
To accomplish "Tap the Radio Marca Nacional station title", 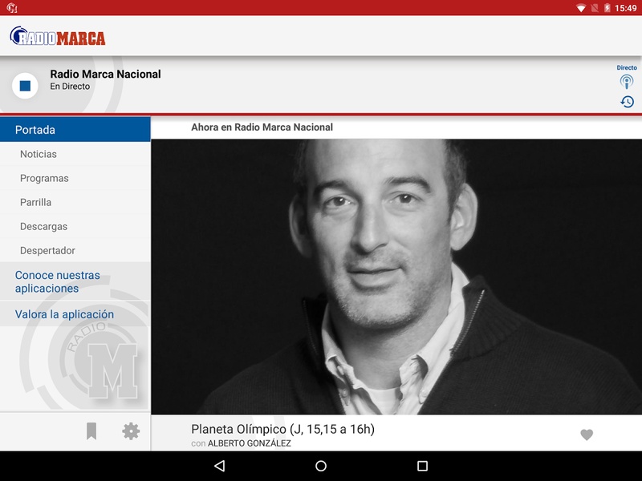I will 105,74.
